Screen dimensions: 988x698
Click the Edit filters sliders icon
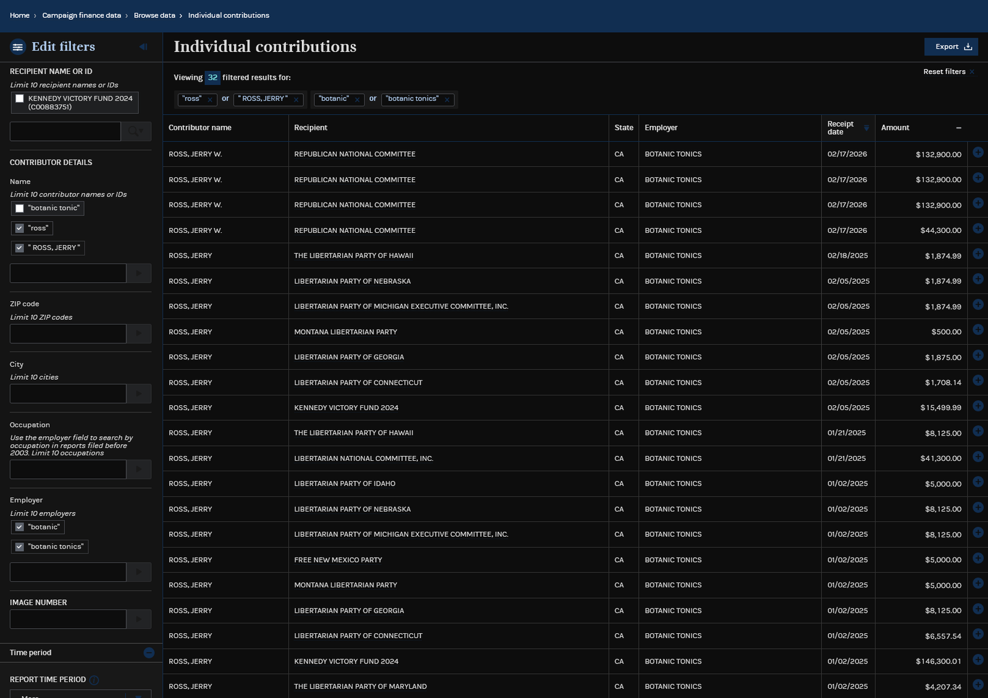[18, 47]
